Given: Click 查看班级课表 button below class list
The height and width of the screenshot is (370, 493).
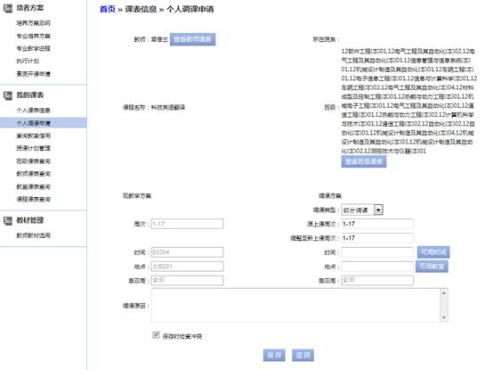Looking at the screenshot, I should pyautogui.click(x=364, y=161).
